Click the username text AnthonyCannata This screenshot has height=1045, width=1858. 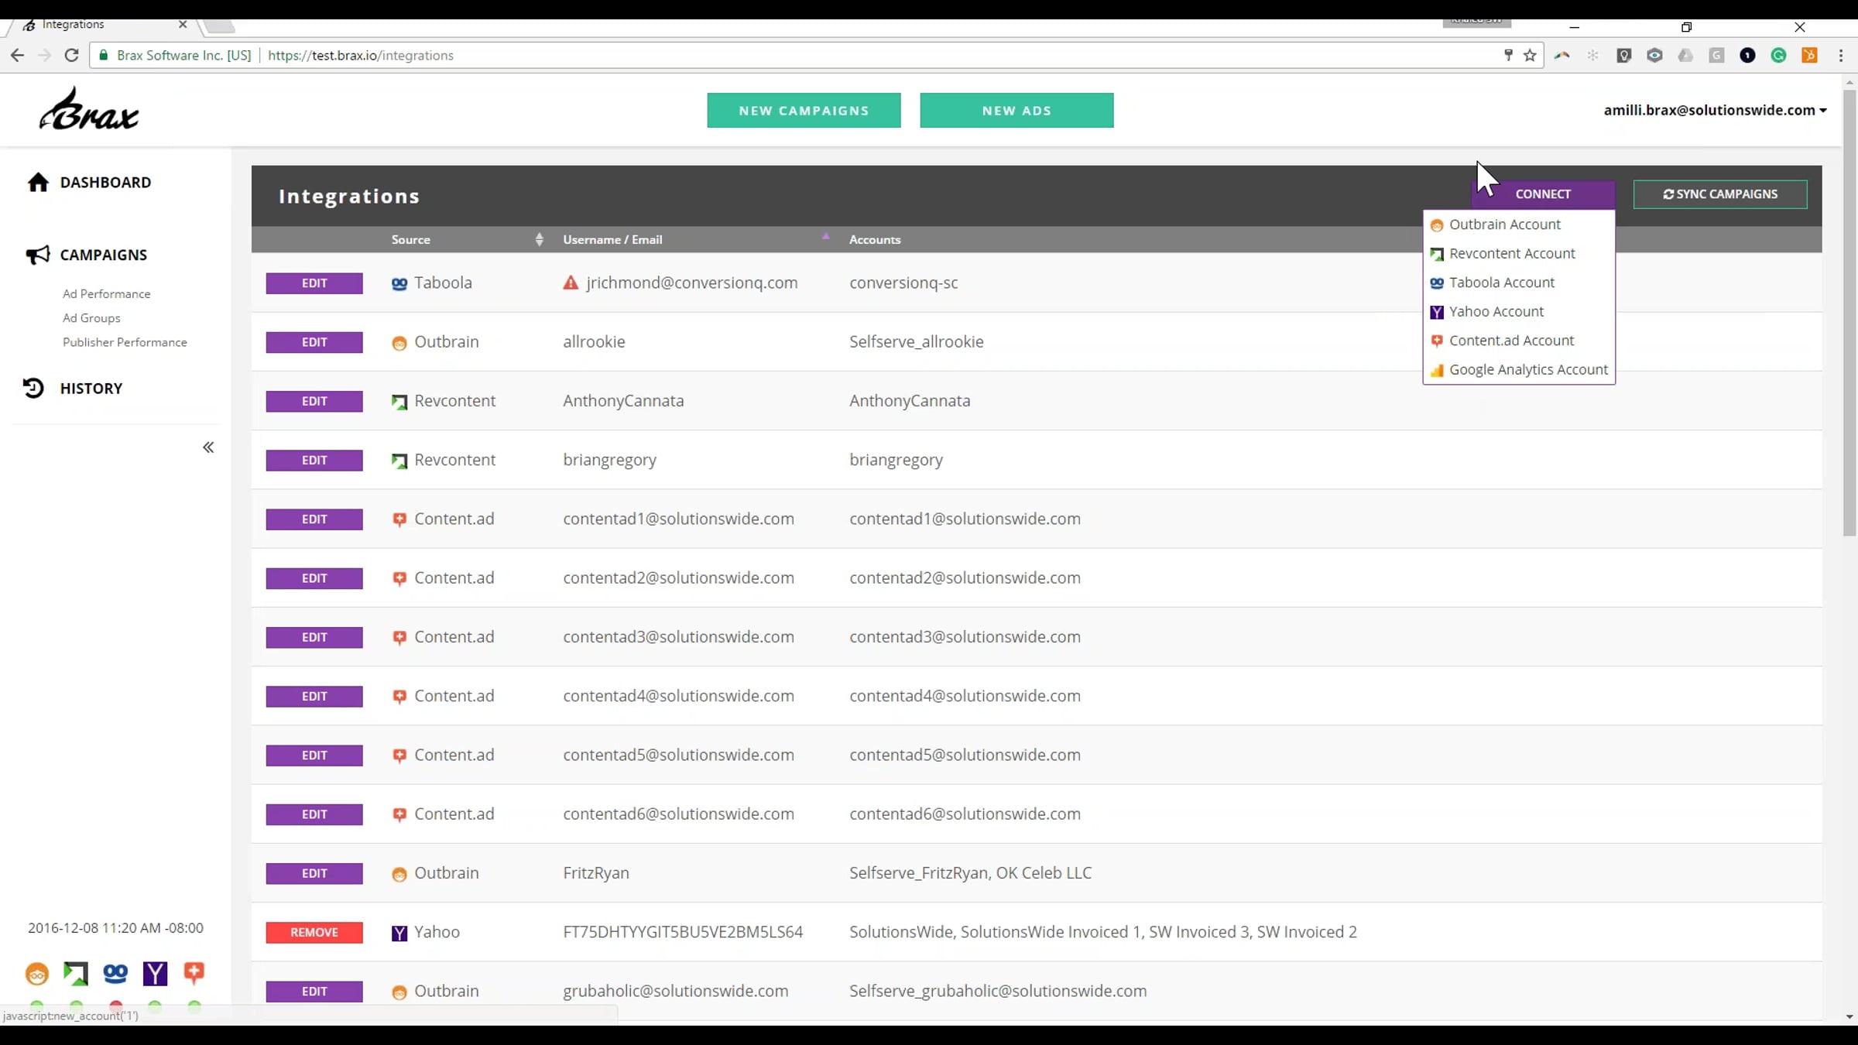(x=623, y=401)
